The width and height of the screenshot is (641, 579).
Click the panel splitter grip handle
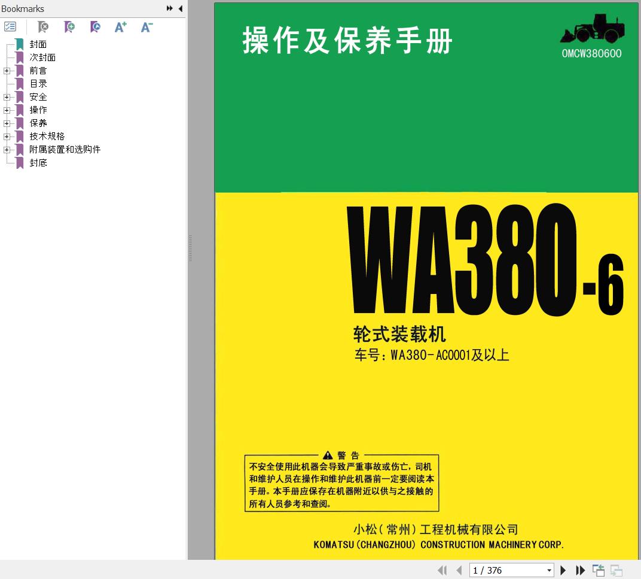point(190,248)
